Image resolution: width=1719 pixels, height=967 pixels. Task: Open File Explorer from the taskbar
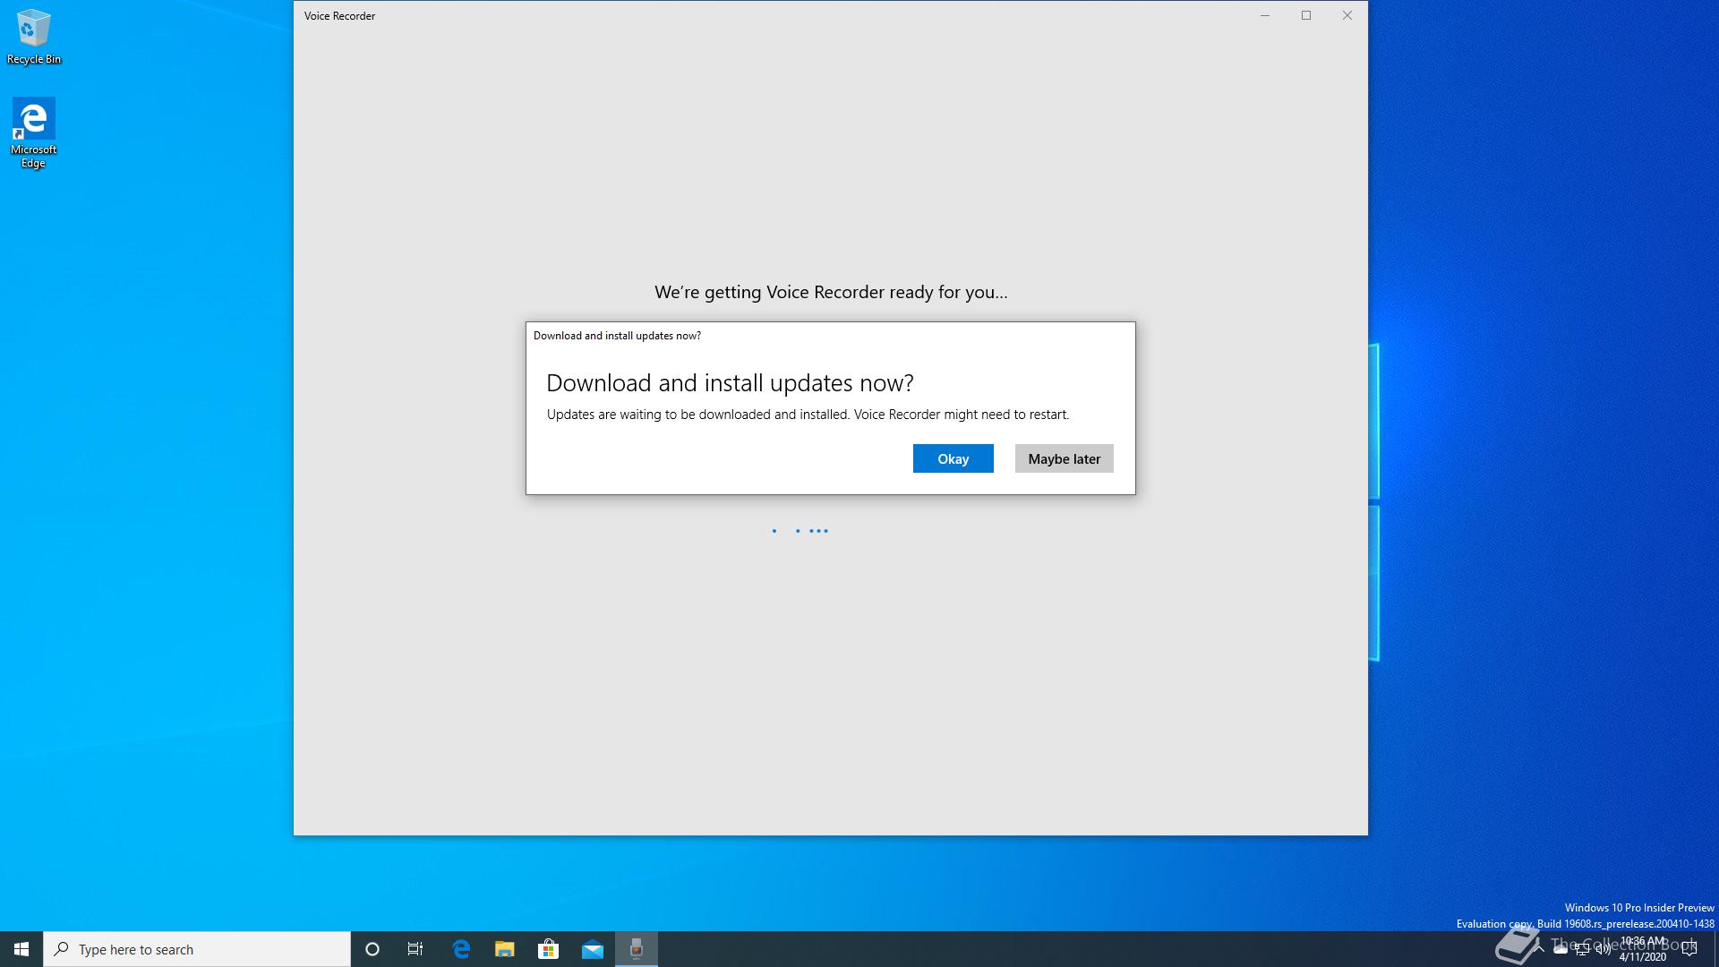(505, 949)
